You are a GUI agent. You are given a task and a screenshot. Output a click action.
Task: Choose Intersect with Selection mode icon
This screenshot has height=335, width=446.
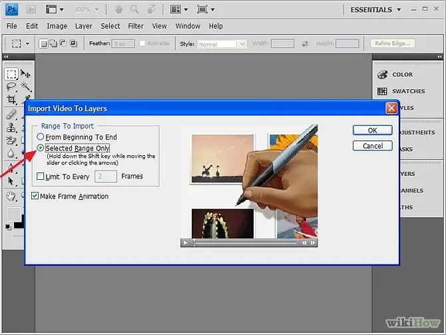[x=73, y=43]
